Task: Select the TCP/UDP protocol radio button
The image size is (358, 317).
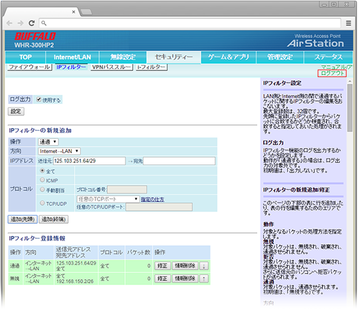Action: pyautogui.click(x=42, y=203)
